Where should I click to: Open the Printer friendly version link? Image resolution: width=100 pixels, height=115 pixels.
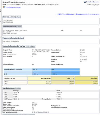pyautogui.click(x=93, y=2)
